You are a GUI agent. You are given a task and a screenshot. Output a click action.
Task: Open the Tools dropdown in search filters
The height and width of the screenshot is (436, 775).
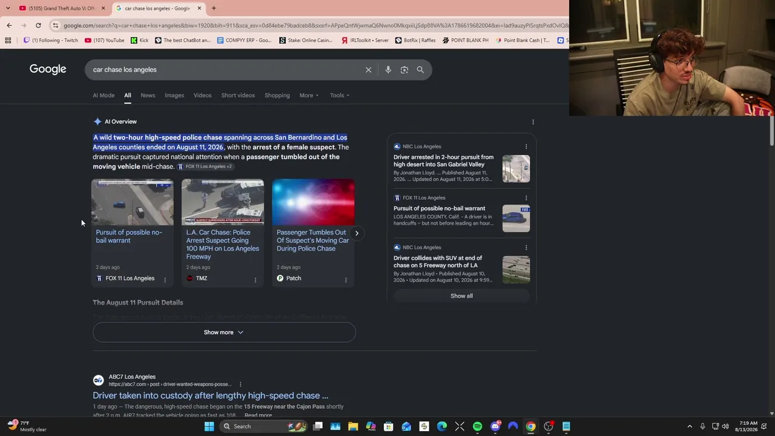pos(340,95)
